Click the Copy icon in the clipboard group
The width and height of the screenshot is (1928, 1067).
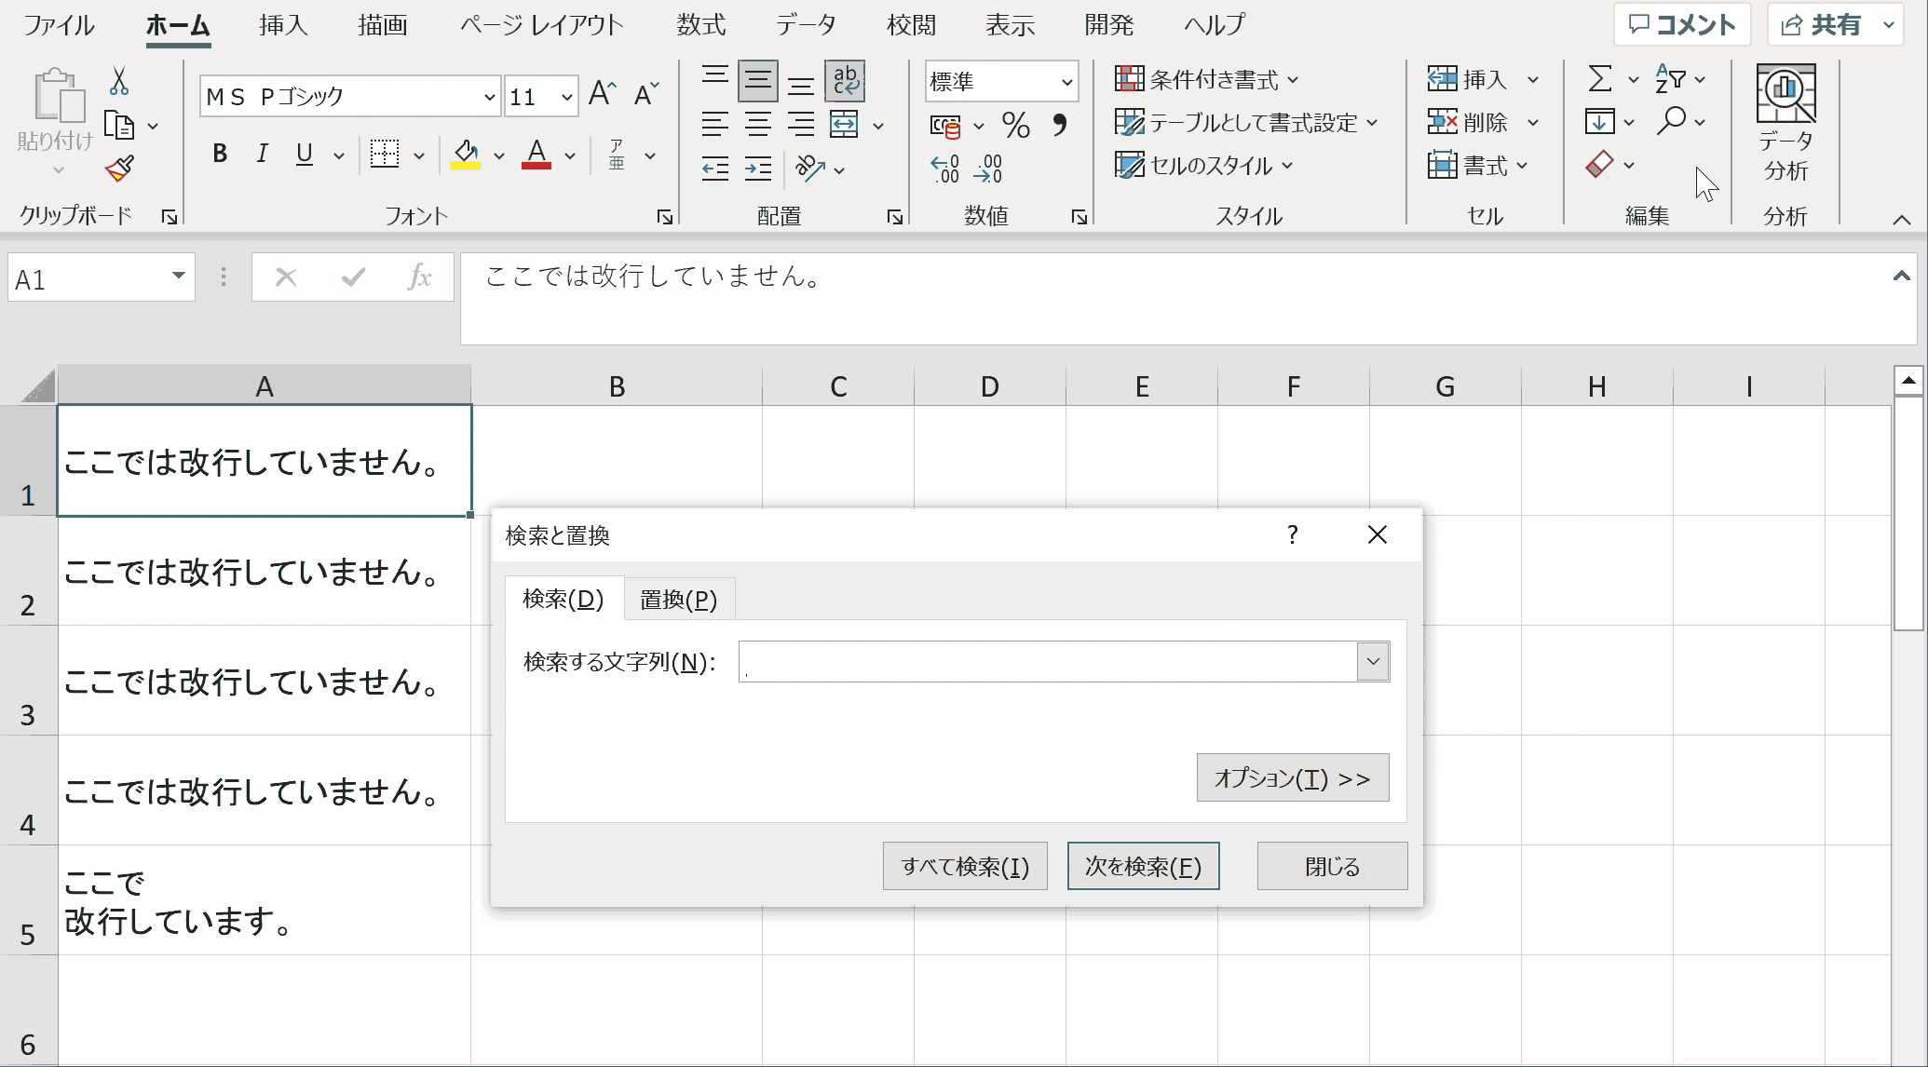pos(119,125)
